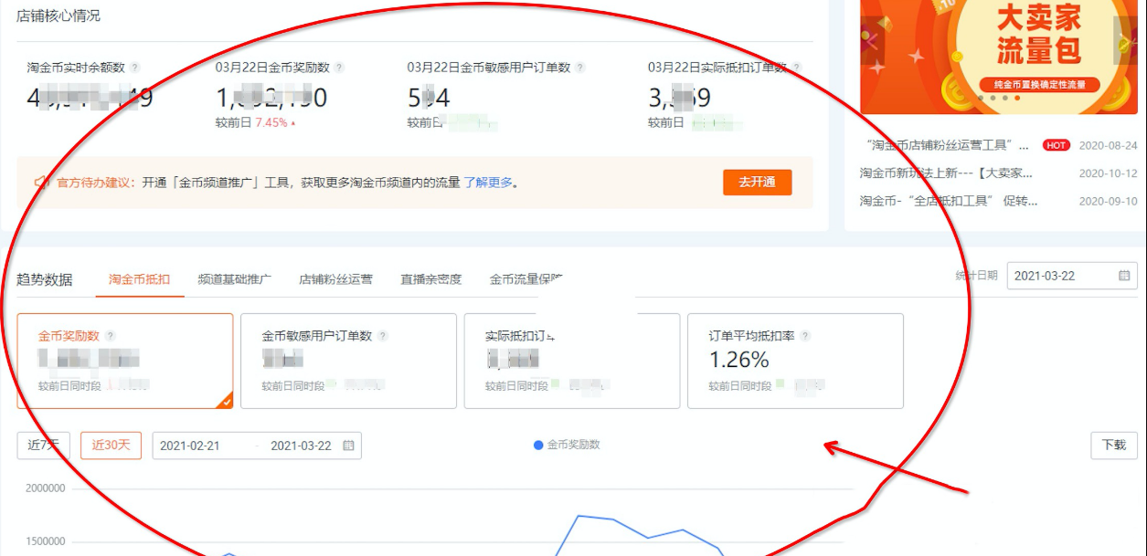Switch to 近7天 time range
Image resolution: width=1147 pixels, height=556 pixels.
pyautogui.click(x=43, y=446)
